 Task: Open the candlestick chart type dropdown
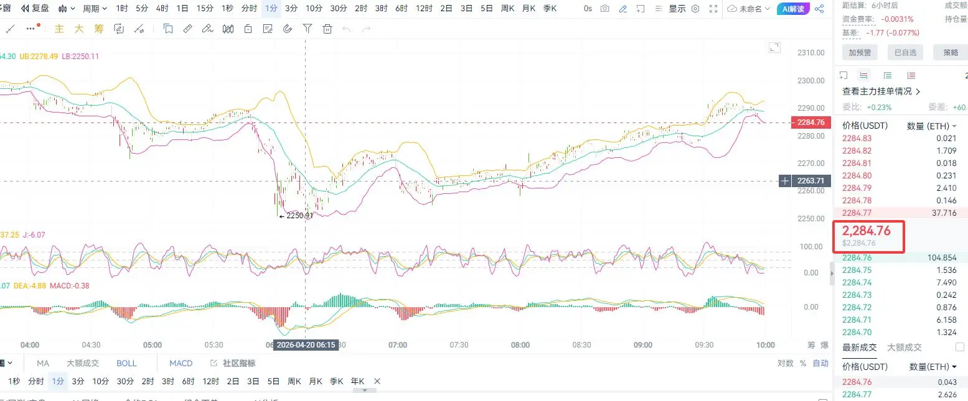[67, 9]
